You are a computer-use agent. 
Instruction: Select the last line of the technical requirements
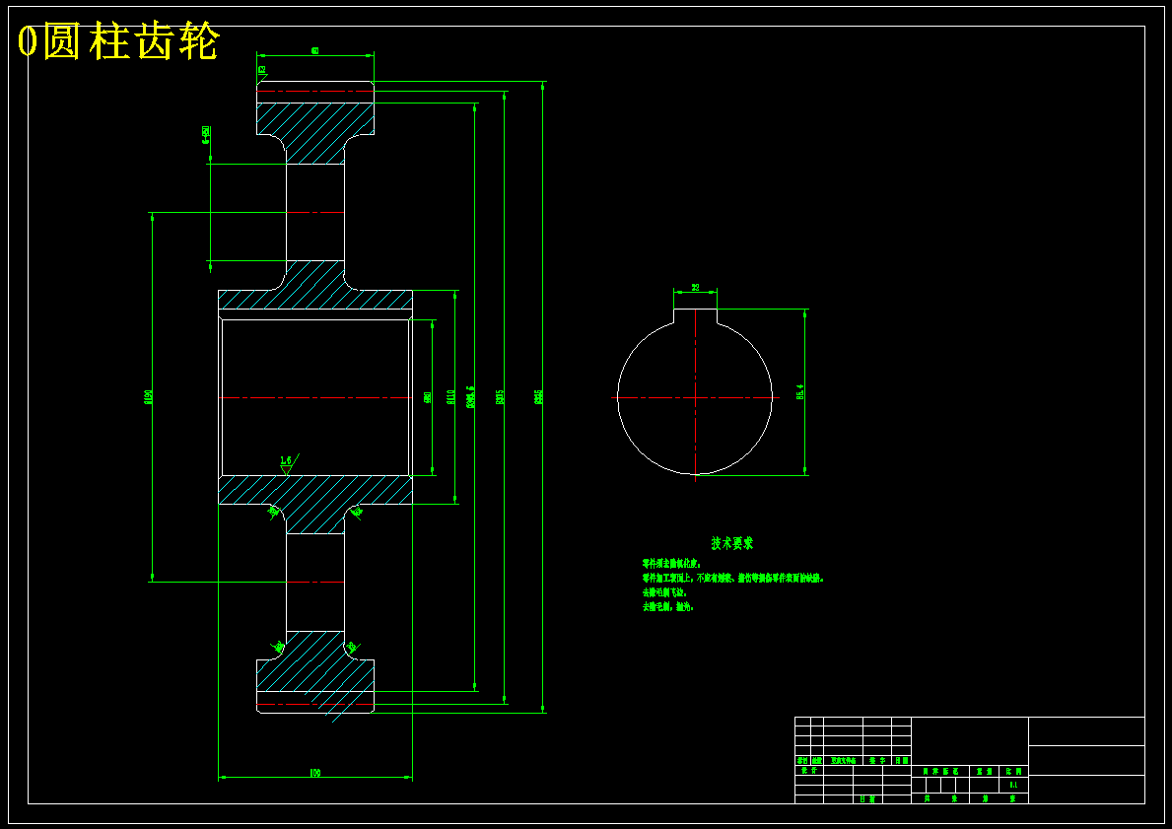[668, 607]
